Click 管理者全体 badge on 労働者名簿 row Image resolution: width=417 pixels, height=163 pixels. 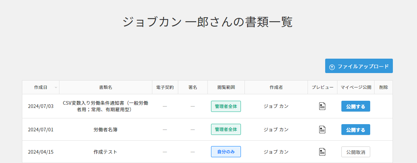coord(226,130)
